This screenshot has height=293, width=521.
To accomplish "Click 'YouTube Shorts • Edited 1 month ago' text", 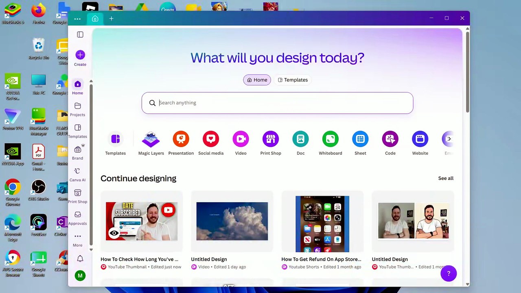I will click(325, 267).
